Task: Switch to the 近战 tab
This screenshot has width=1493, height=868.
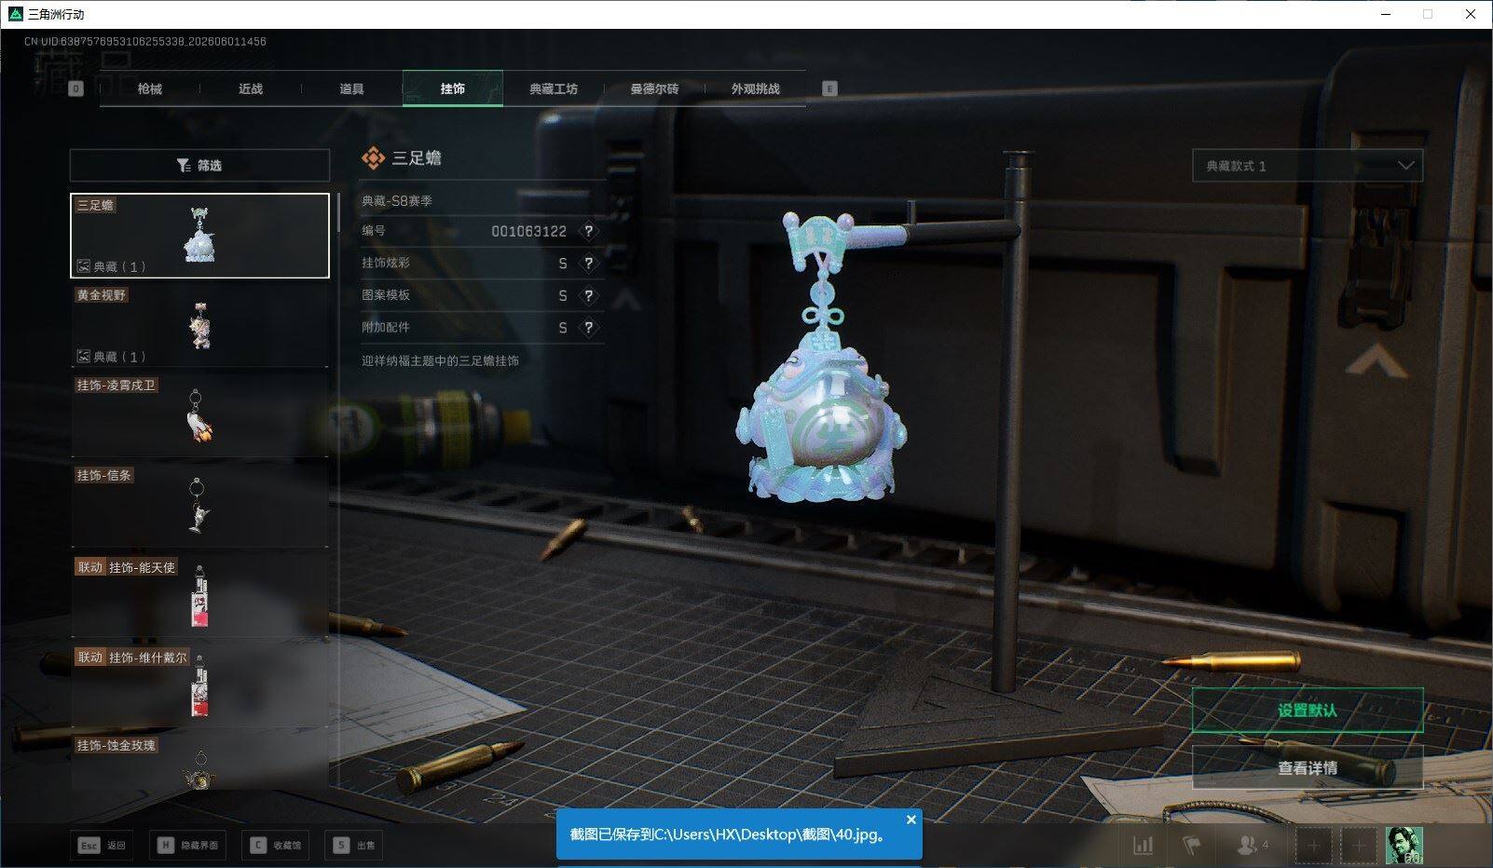Action: [x=251, y=88]
